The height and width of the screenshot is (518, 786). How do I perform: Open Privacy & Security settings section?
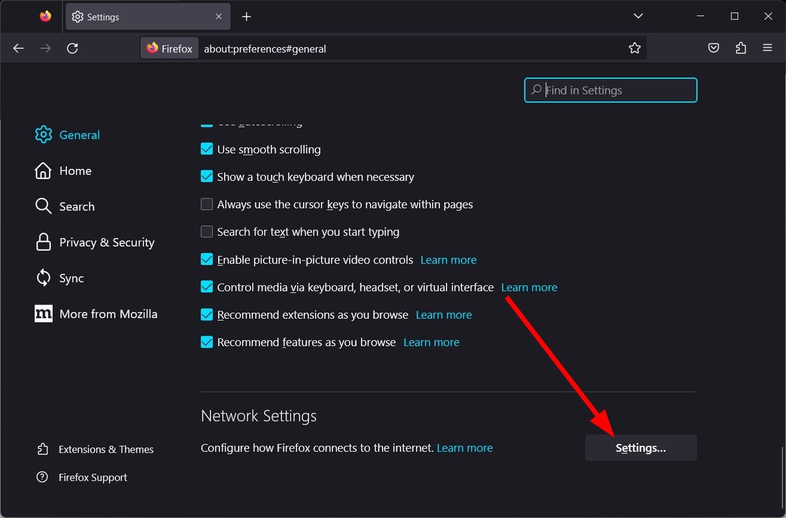[106, 242]
